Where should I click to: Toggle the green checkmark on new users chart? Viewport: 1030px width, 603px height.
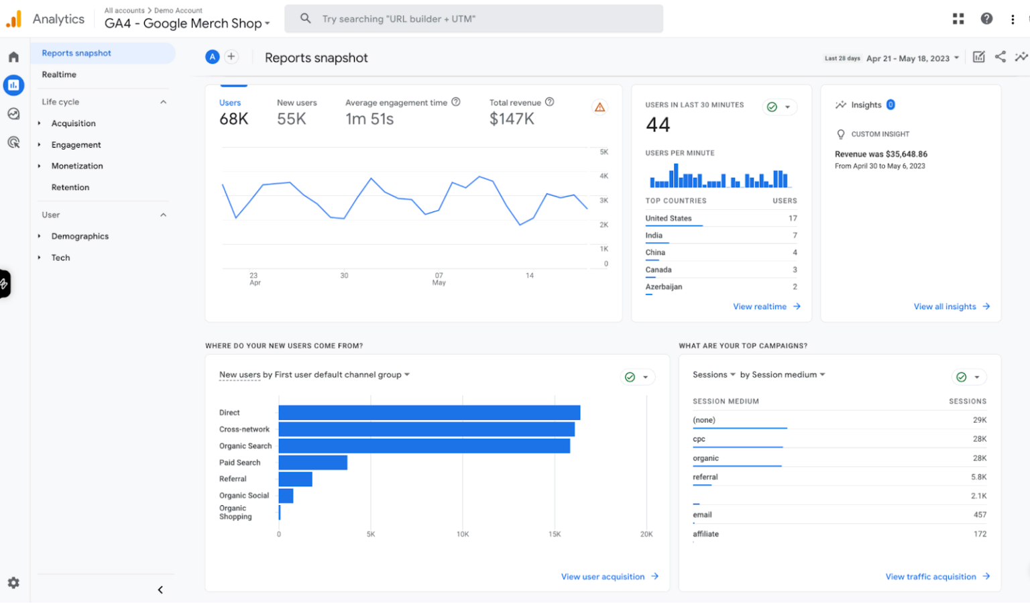629,377
